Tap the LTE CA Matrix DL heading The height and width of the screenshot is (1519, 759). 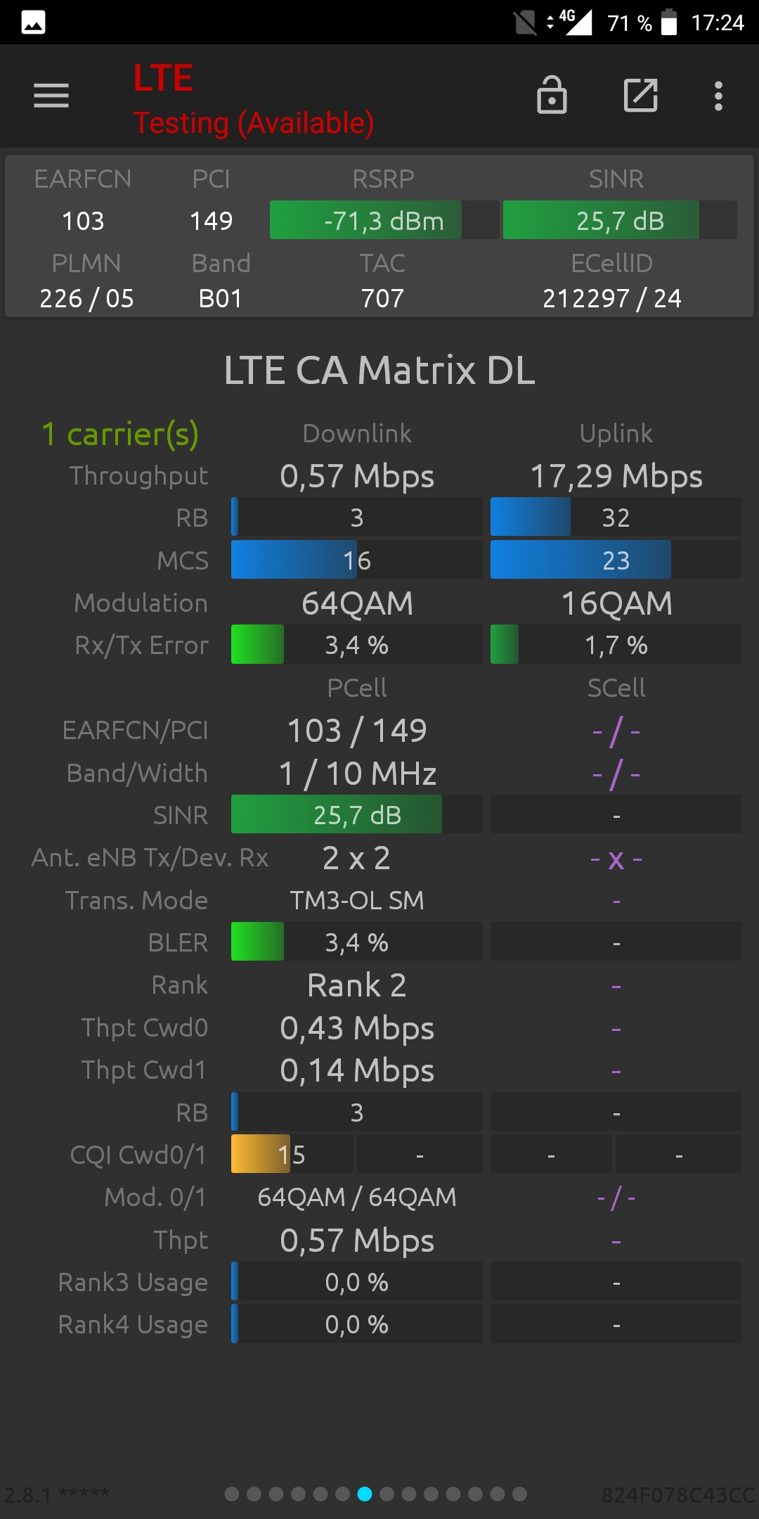point(379,370)
